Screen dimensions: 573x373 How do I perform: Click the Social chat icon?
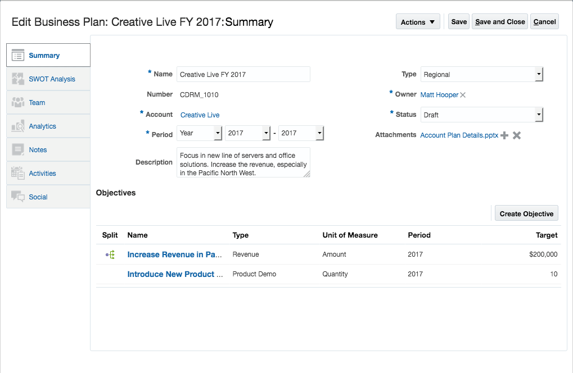tap(18, 197)
